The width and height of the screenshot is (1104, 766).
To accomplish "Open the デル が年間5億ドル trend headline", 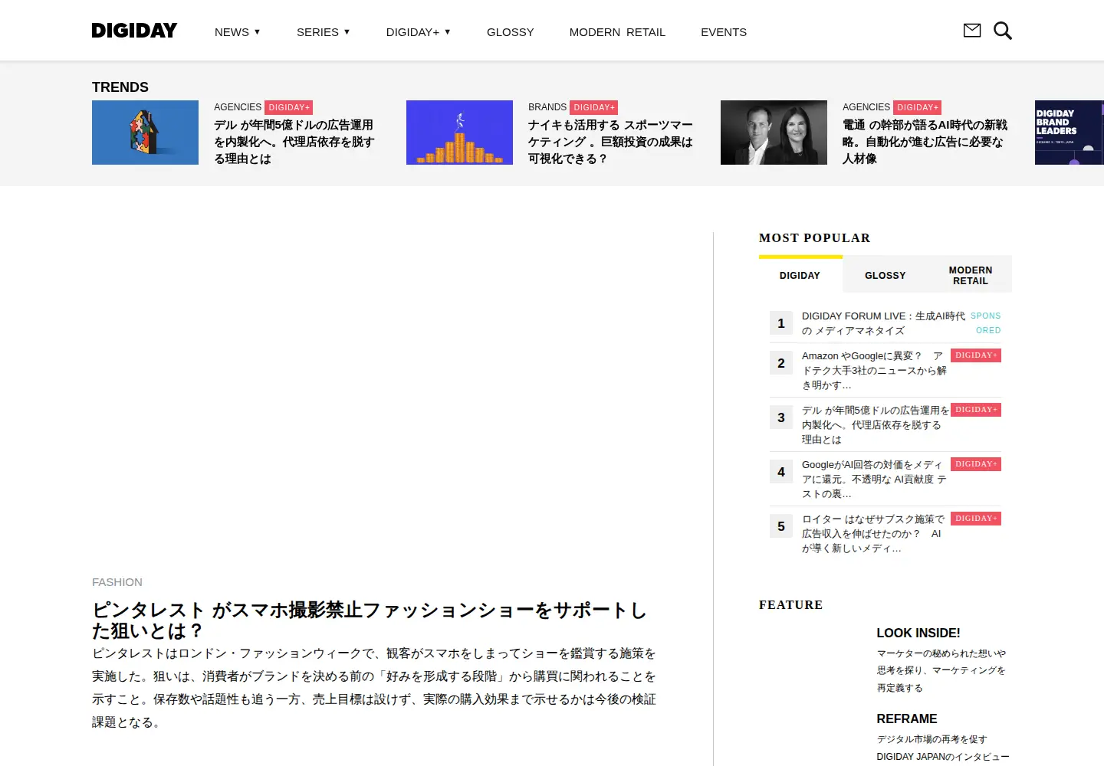I will 294,142.
